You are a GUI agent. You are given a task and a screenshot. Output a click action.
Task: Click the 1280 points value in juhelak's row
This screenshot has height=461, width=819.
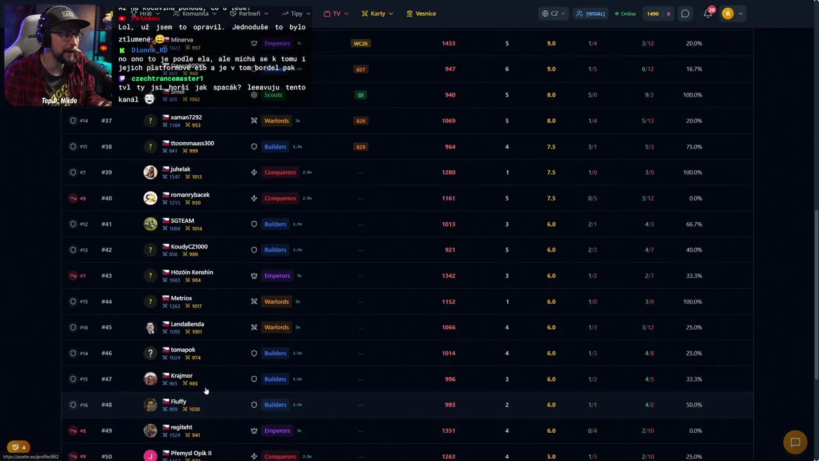point(449,172)
